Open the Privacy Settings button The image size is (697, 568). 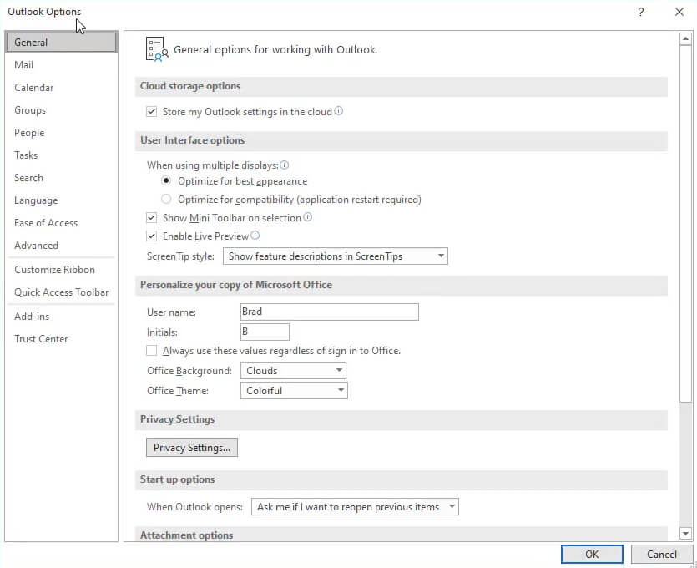(x=192, y=448)
